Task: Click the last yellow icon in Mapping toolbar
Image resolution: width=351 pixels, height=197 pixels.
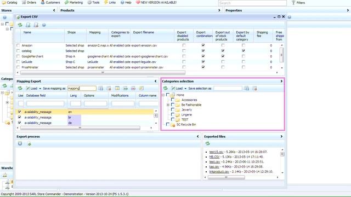Action: (x=141, y=89)
